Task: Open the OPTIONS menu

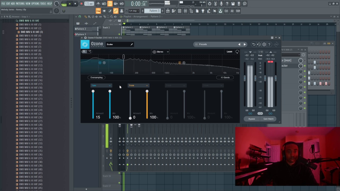Action: (x=35, y=3)
